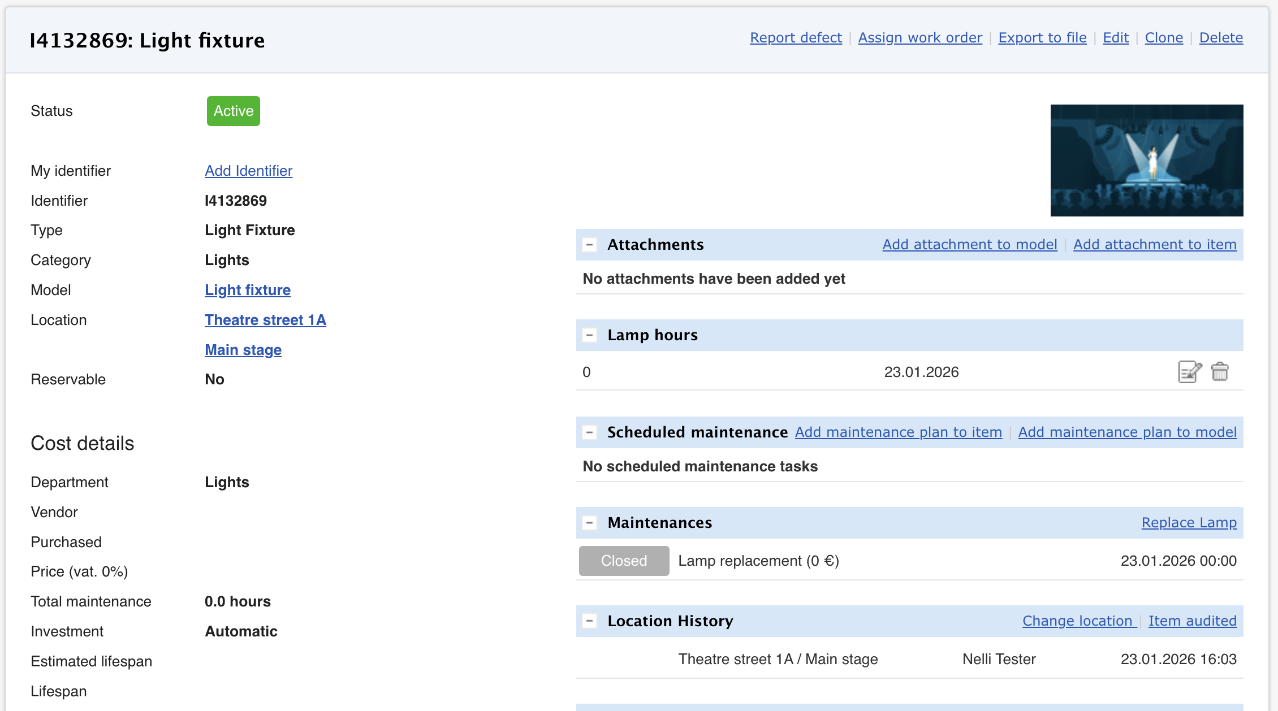Open Assign work order
The width and height of the screenshot is (1278, 711).
(919, 38)
